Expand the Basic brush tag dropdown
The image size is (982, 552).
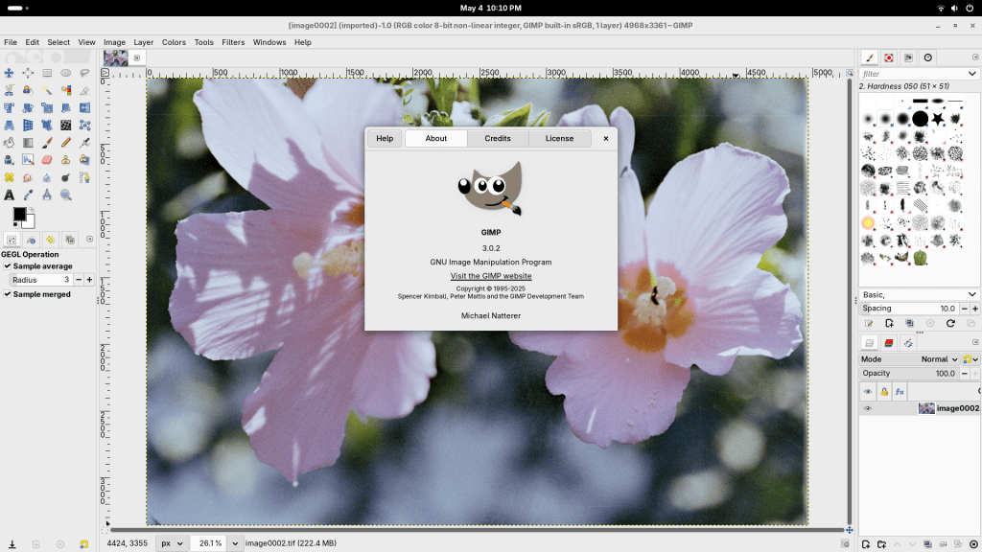tap(919, 294)
